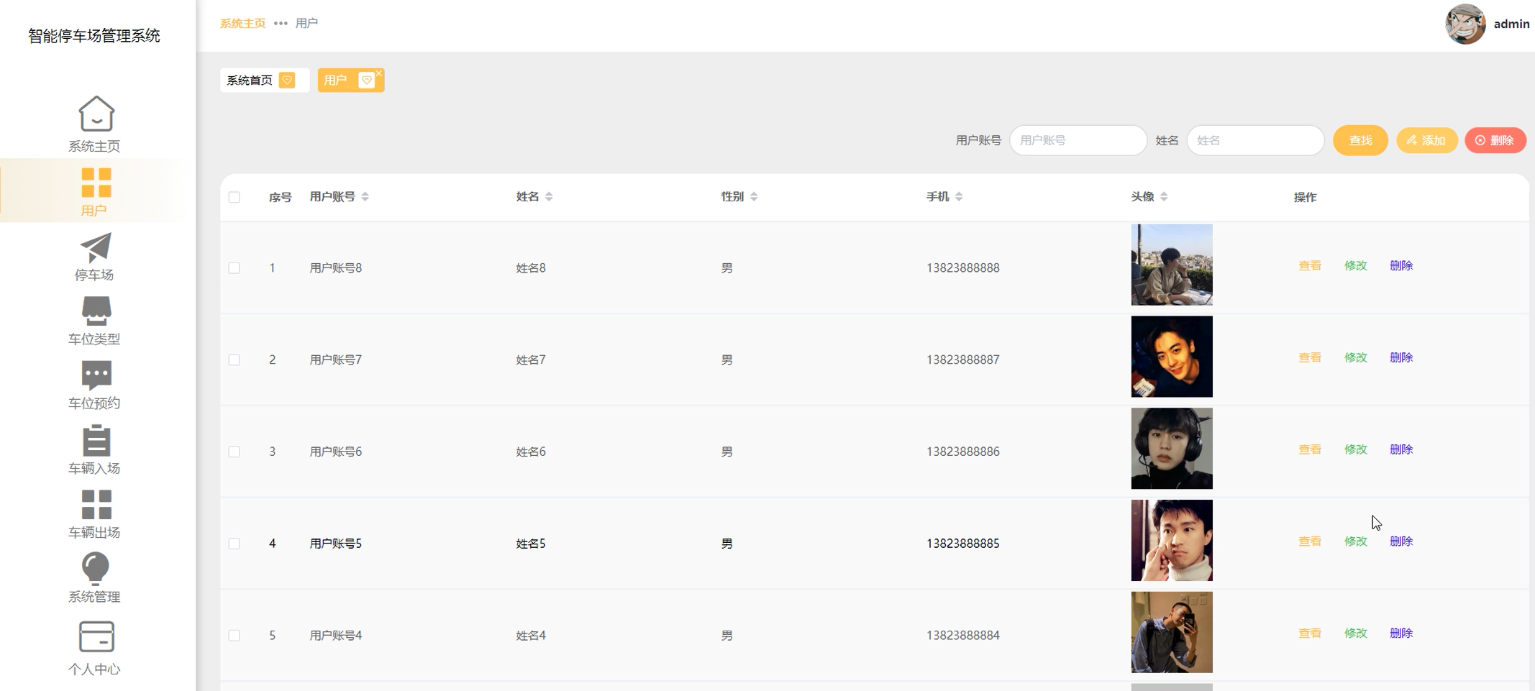Viewport: 1535px width, 691px height.
Task: Tick the select-all checkbox in table header
Action: tap(234, 197)
